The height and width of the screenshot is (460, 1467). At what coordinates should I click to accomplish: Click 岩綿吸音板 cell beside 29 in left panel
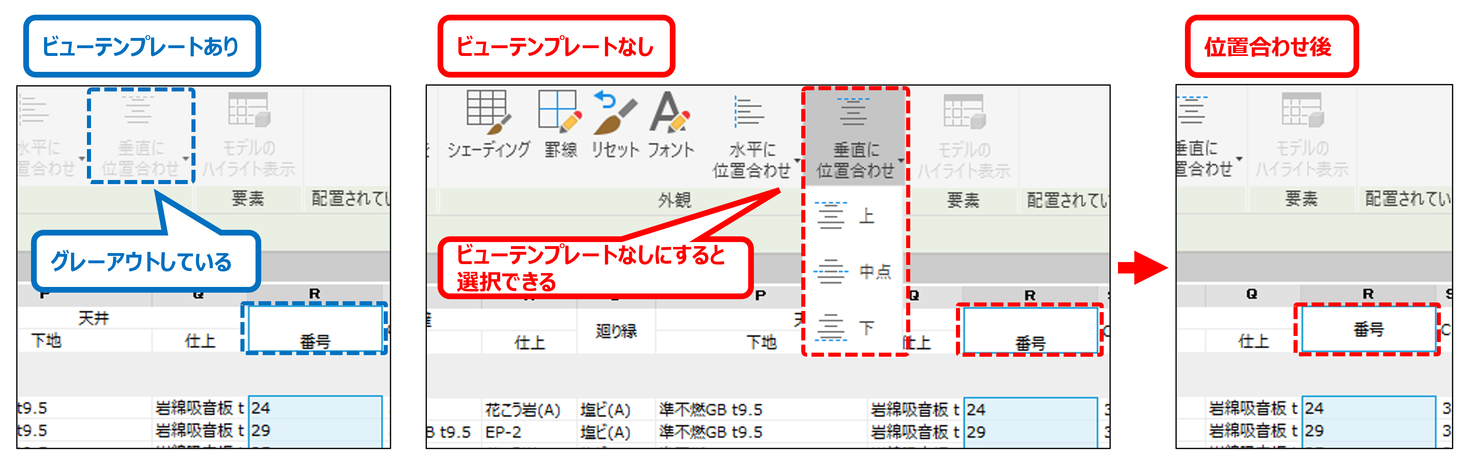tap(200, 430)
